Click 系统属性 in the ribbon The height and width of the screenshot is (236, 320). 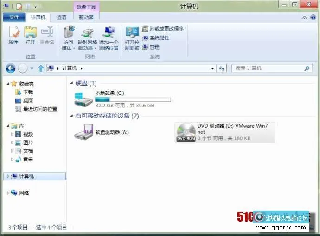coord(155,38)
